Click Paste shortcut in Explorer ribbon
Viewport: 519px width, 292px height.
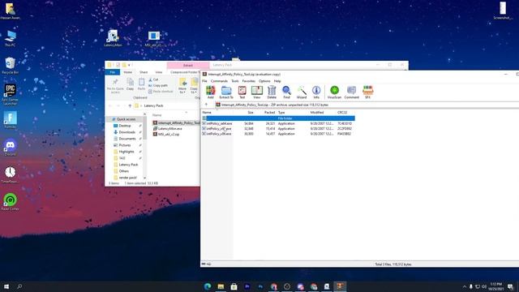tap(161, 92)
